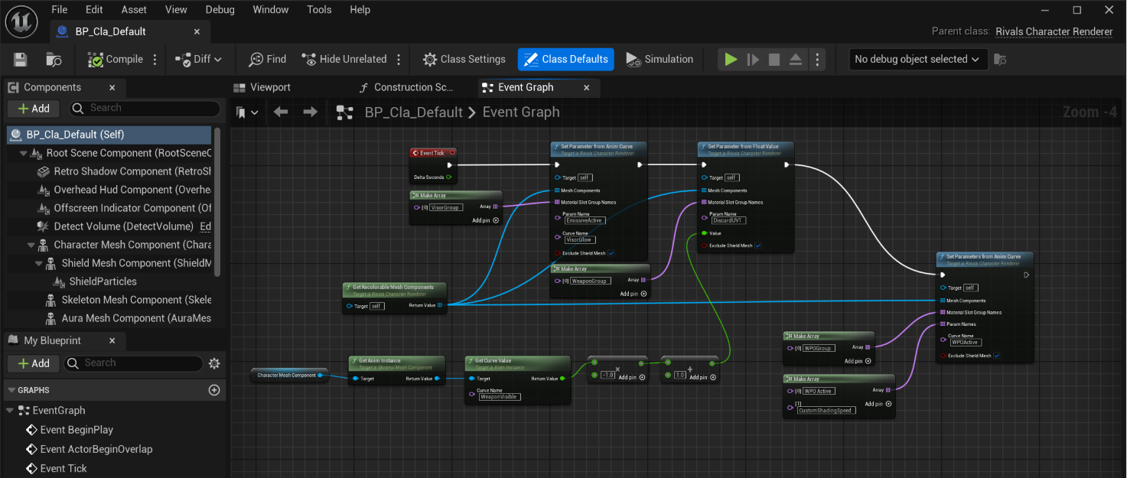Viewport: 1127px width, 478px height.
Task: Open the debug object selector dropdown
Action: (917, 59)
